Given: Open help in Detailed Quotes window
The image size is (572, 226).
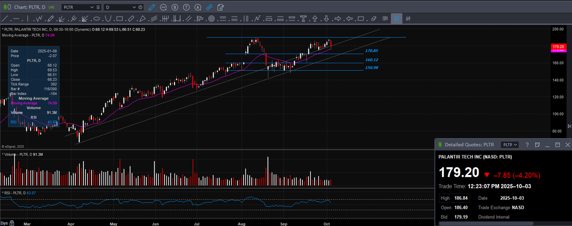Looking at the screenshot, I should [527, 144].
